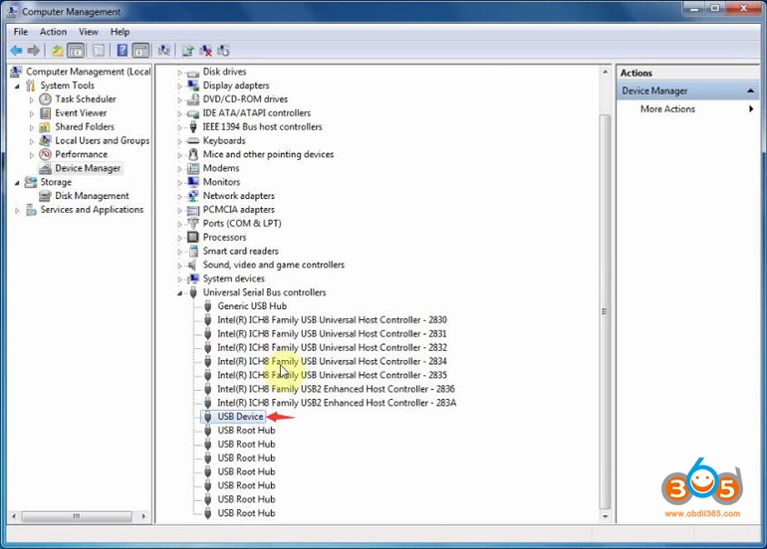Open the View menu

88,32
